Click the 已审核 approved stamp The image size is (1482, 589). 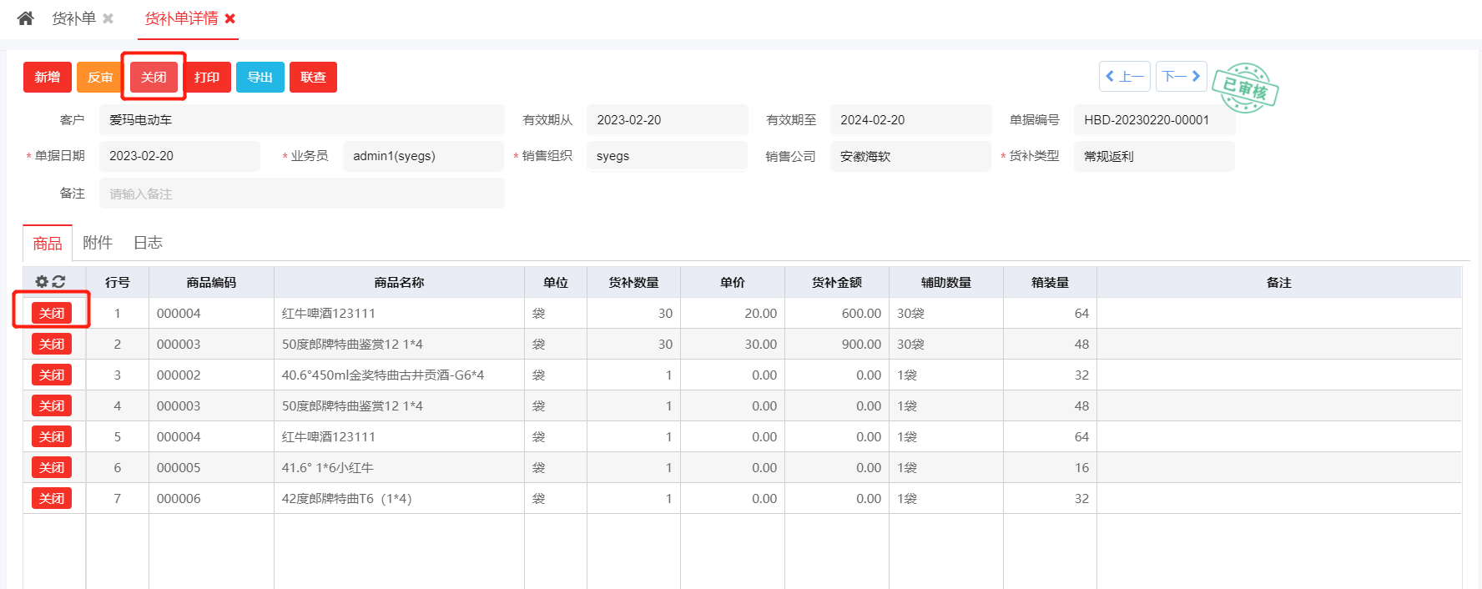tap(1245, 88)
